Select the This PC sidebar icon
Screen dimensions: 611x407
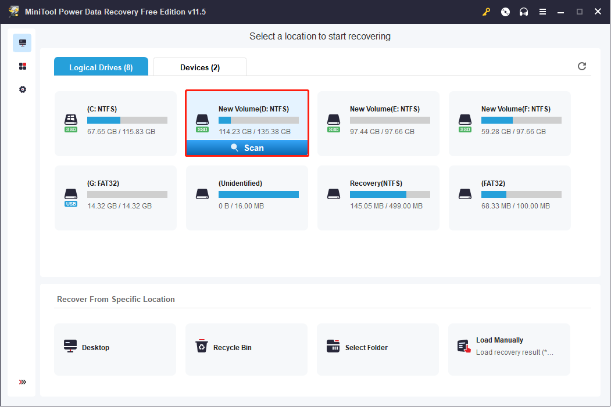click(x=22, y=43)
